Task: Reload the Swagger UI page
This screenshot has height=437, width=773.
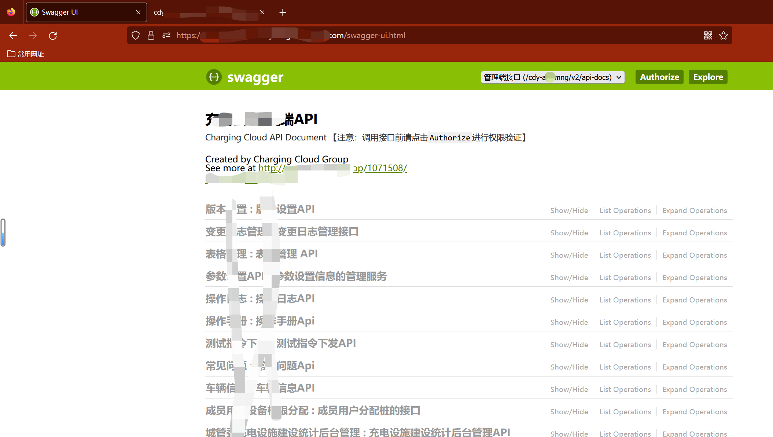Action: [x=53, y=36]
